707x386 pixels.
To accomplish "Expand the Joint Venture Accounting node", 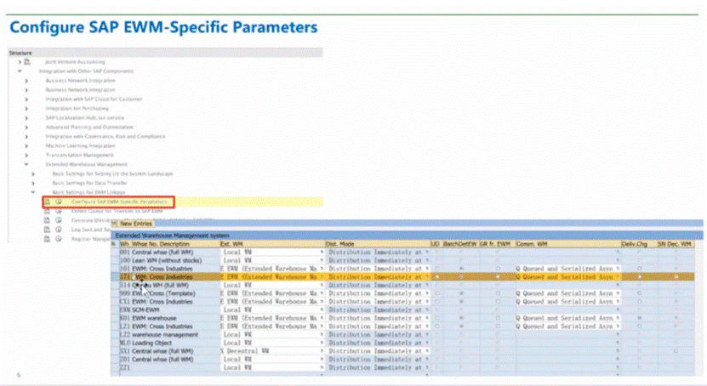I will (20, 62).
